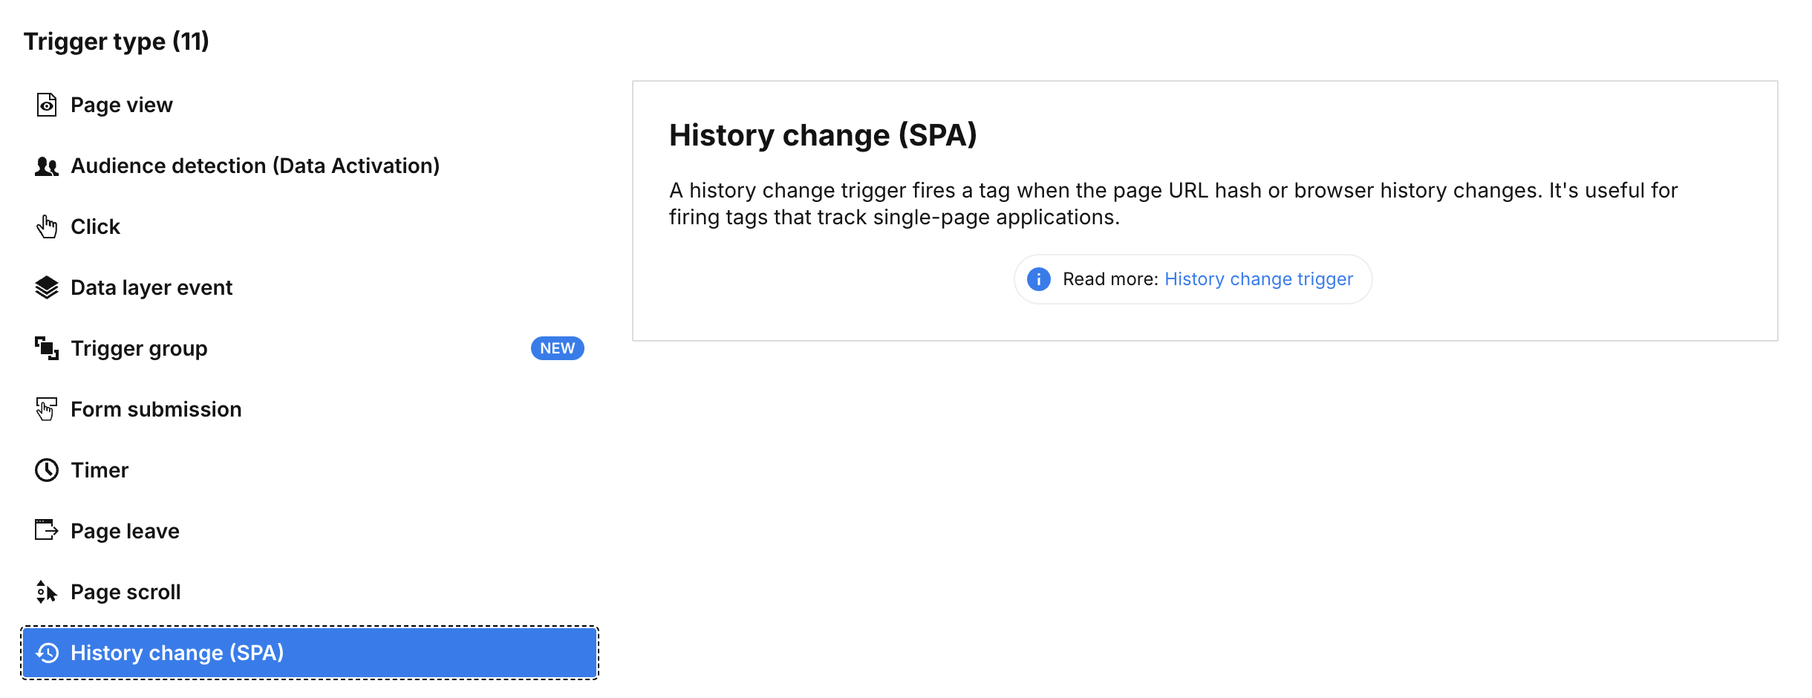The width and height of the screenshot is (1812, 698).
Task: Click the Page leave exit icon
Action: point(47,531)
